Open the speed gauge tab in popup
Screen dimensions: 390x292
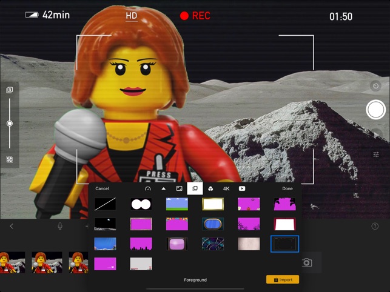pos(148,188)
